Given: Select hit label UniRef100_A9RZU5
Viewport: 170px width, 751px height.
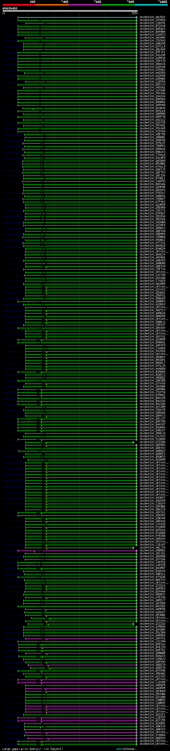Looking at the screenshot, I should [x=152, y=44].
